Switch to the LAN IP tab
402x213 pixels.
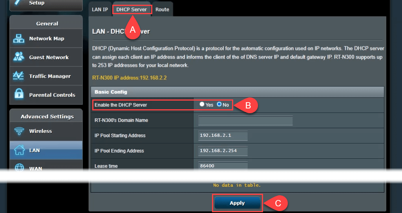click(x=100, y=9)
